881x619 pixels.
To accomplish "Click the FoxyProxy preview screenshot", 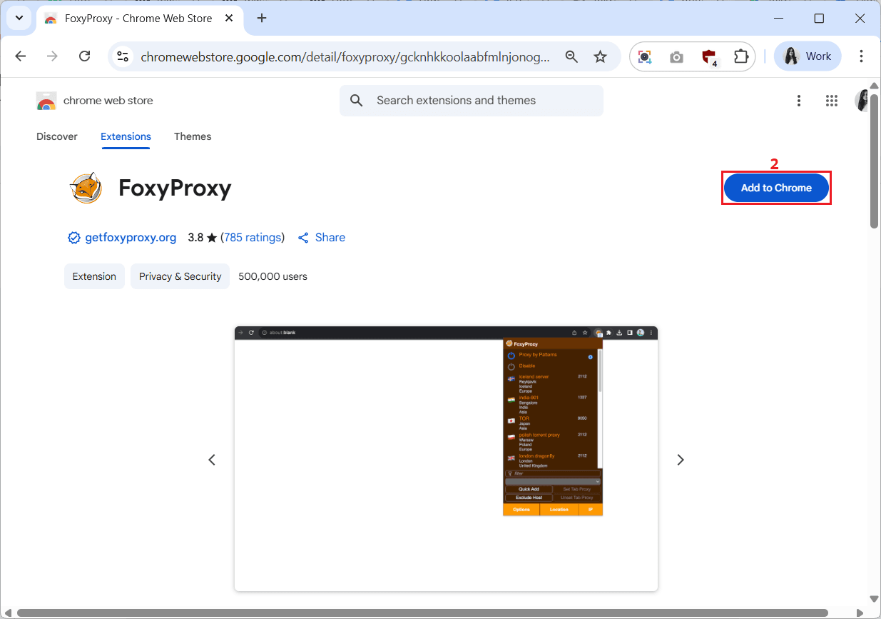I will [446, 458].
